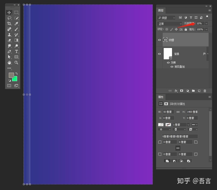The height and width of the screenshot is (190, 217).
Task: Filter layers by pixel layers
Action: pos(180,17)
